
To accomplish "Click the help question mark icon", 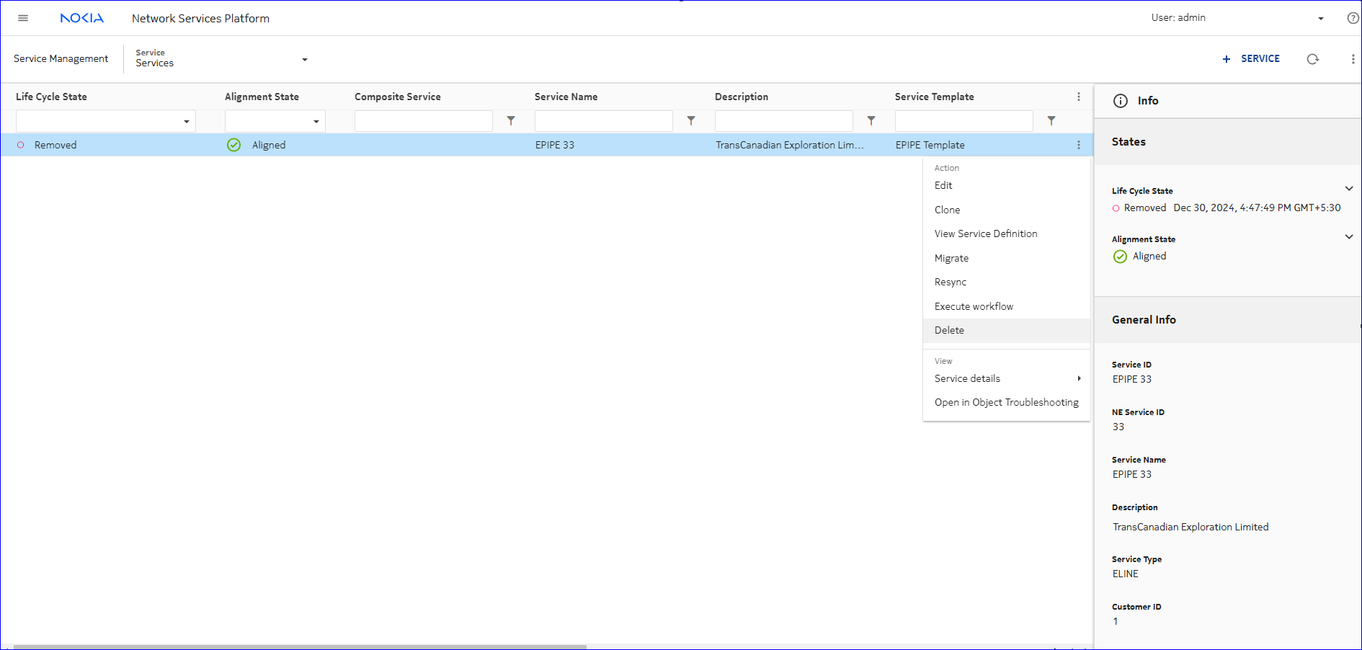I will 1353,18.
